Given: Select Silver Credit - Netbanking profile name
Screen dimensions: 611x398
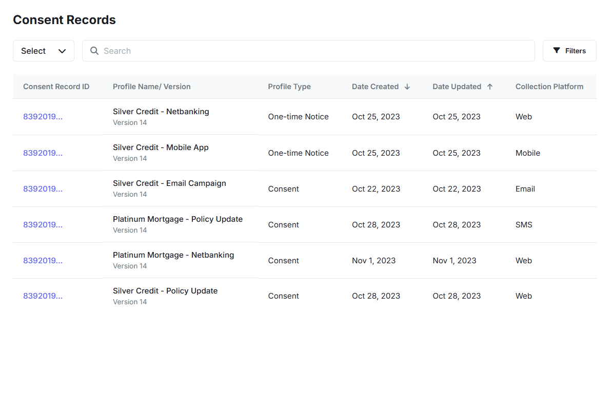Looking at the screenshot, I should (x=161, y=112).
